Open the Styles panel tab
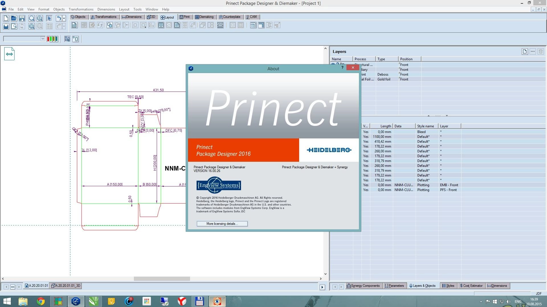This screenshot has width=547, height=307. (x=448, y=286)
